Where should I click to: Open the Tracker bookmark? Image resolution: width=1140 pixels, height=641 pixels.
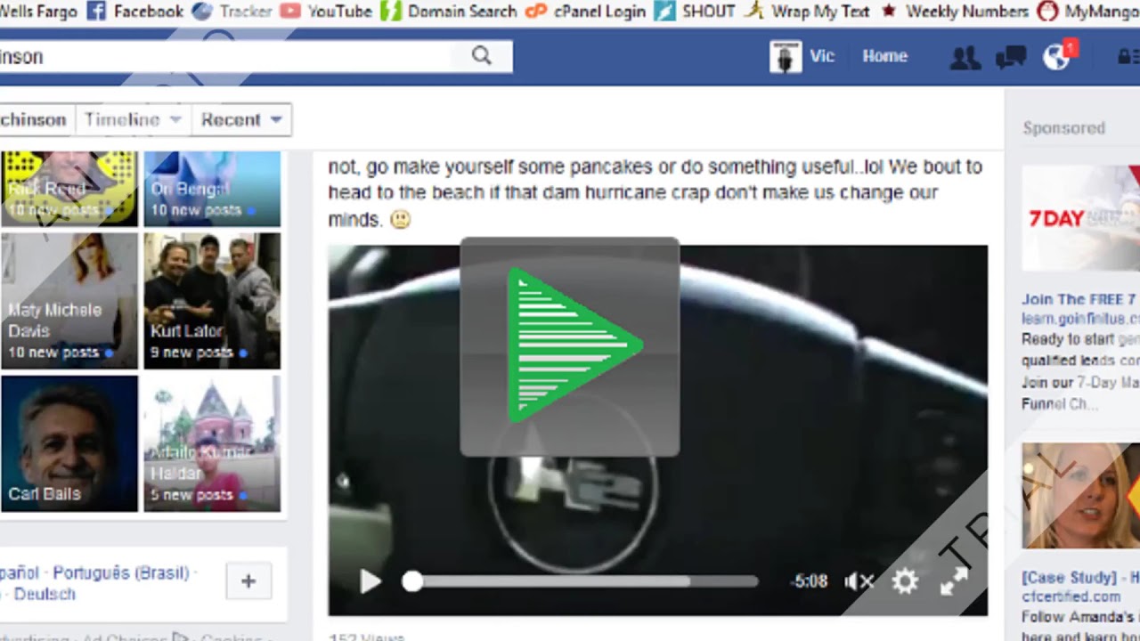(x=232, y=12)
